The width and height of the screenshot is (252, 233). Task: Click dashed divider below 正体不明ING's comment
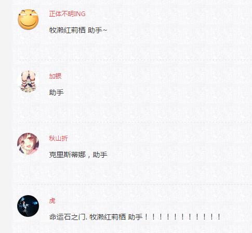pos(135,60)
